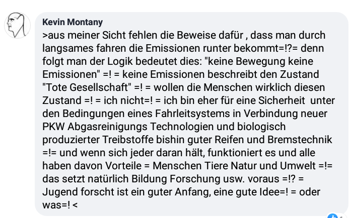Viewport: 350px width, 218px height.
Task: Click the word "Anfang" in the comment
Action: click(x=193, y=192)
